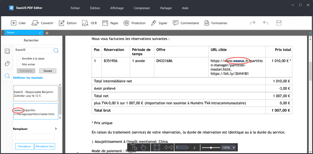This screenshot has width=313, height=154.
Task: Open the Partager menu
Action: pyautogui.click(x=166, y=8)
